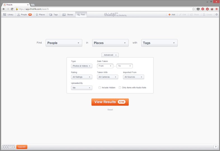Image resolution: width=220 pixels, height=151 pixels.
Task: Switch to the Tags tab
Action: point(53,14)
